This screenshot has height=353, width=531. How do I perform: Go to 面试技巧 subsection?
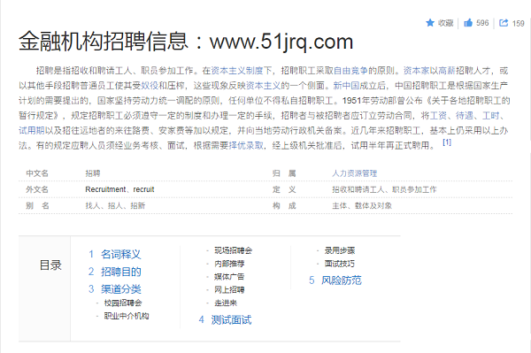[x=340, y=264]
